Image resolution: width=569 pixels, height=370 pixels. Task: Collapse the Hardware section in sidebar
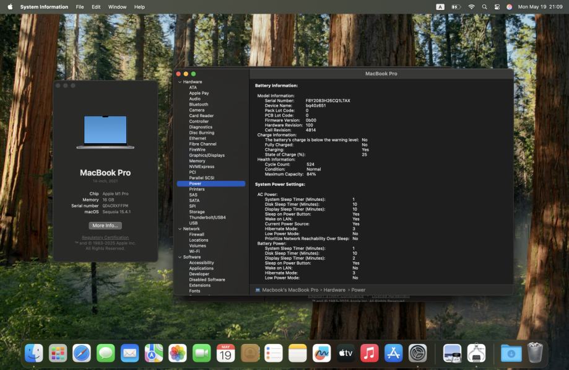(180, 82)
